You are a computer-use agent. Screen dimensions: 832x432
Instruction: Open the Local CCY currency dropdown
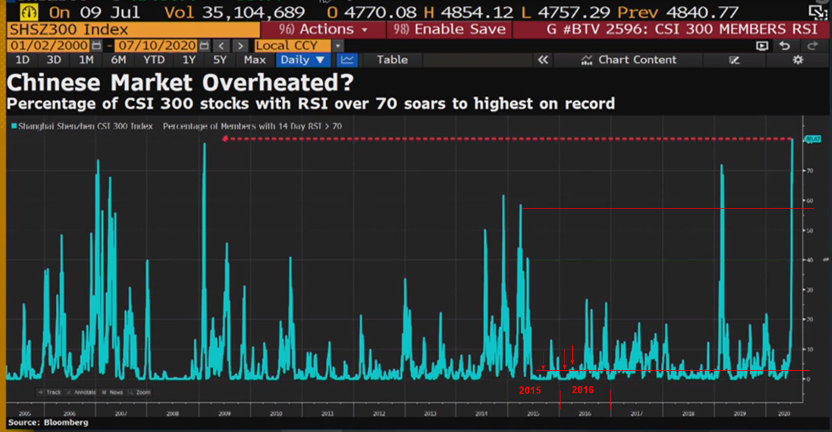click(x=337, y=46)
